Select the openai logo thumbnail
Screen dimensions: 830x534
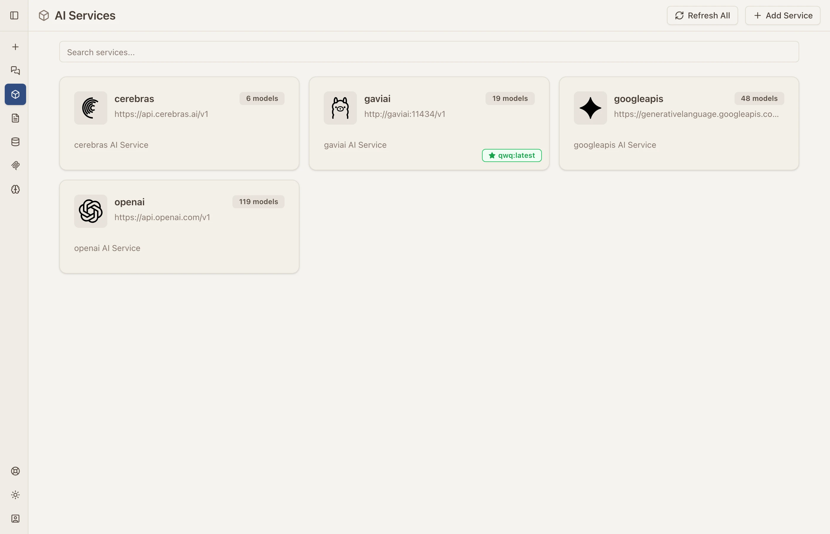click(91, 211)
